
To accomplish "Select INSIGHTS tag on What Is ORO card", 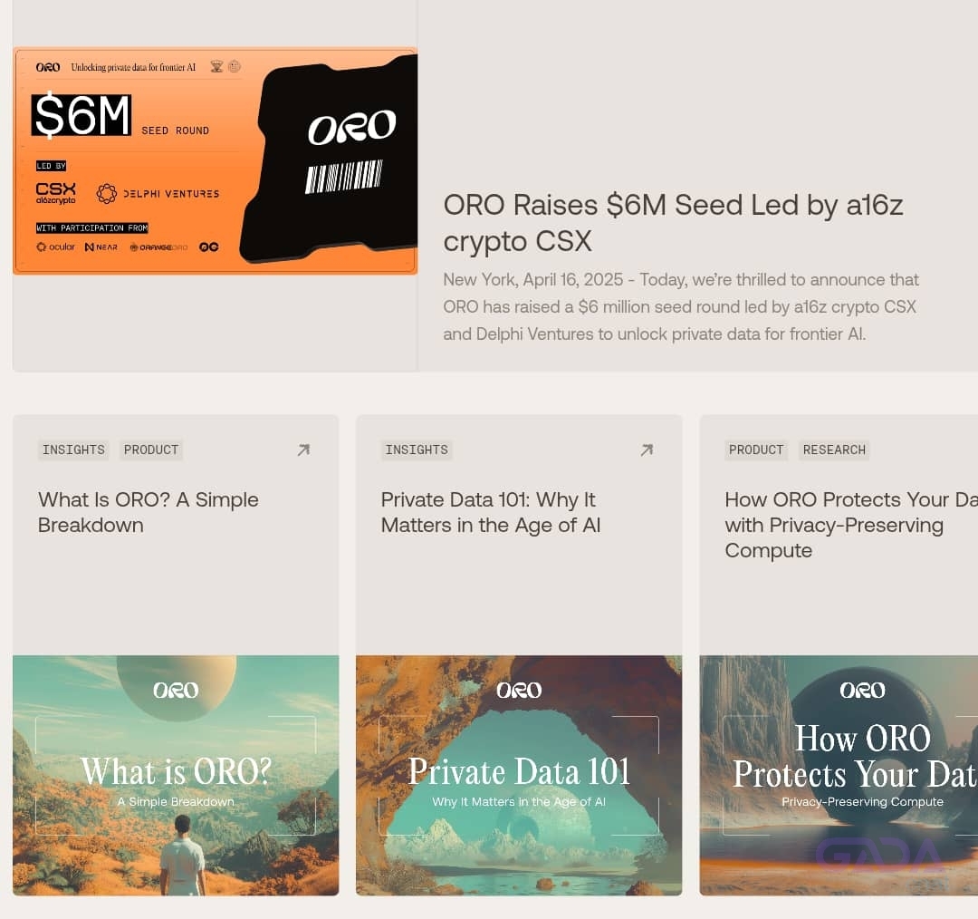I will pyautogui.click(x=73, y=450).
